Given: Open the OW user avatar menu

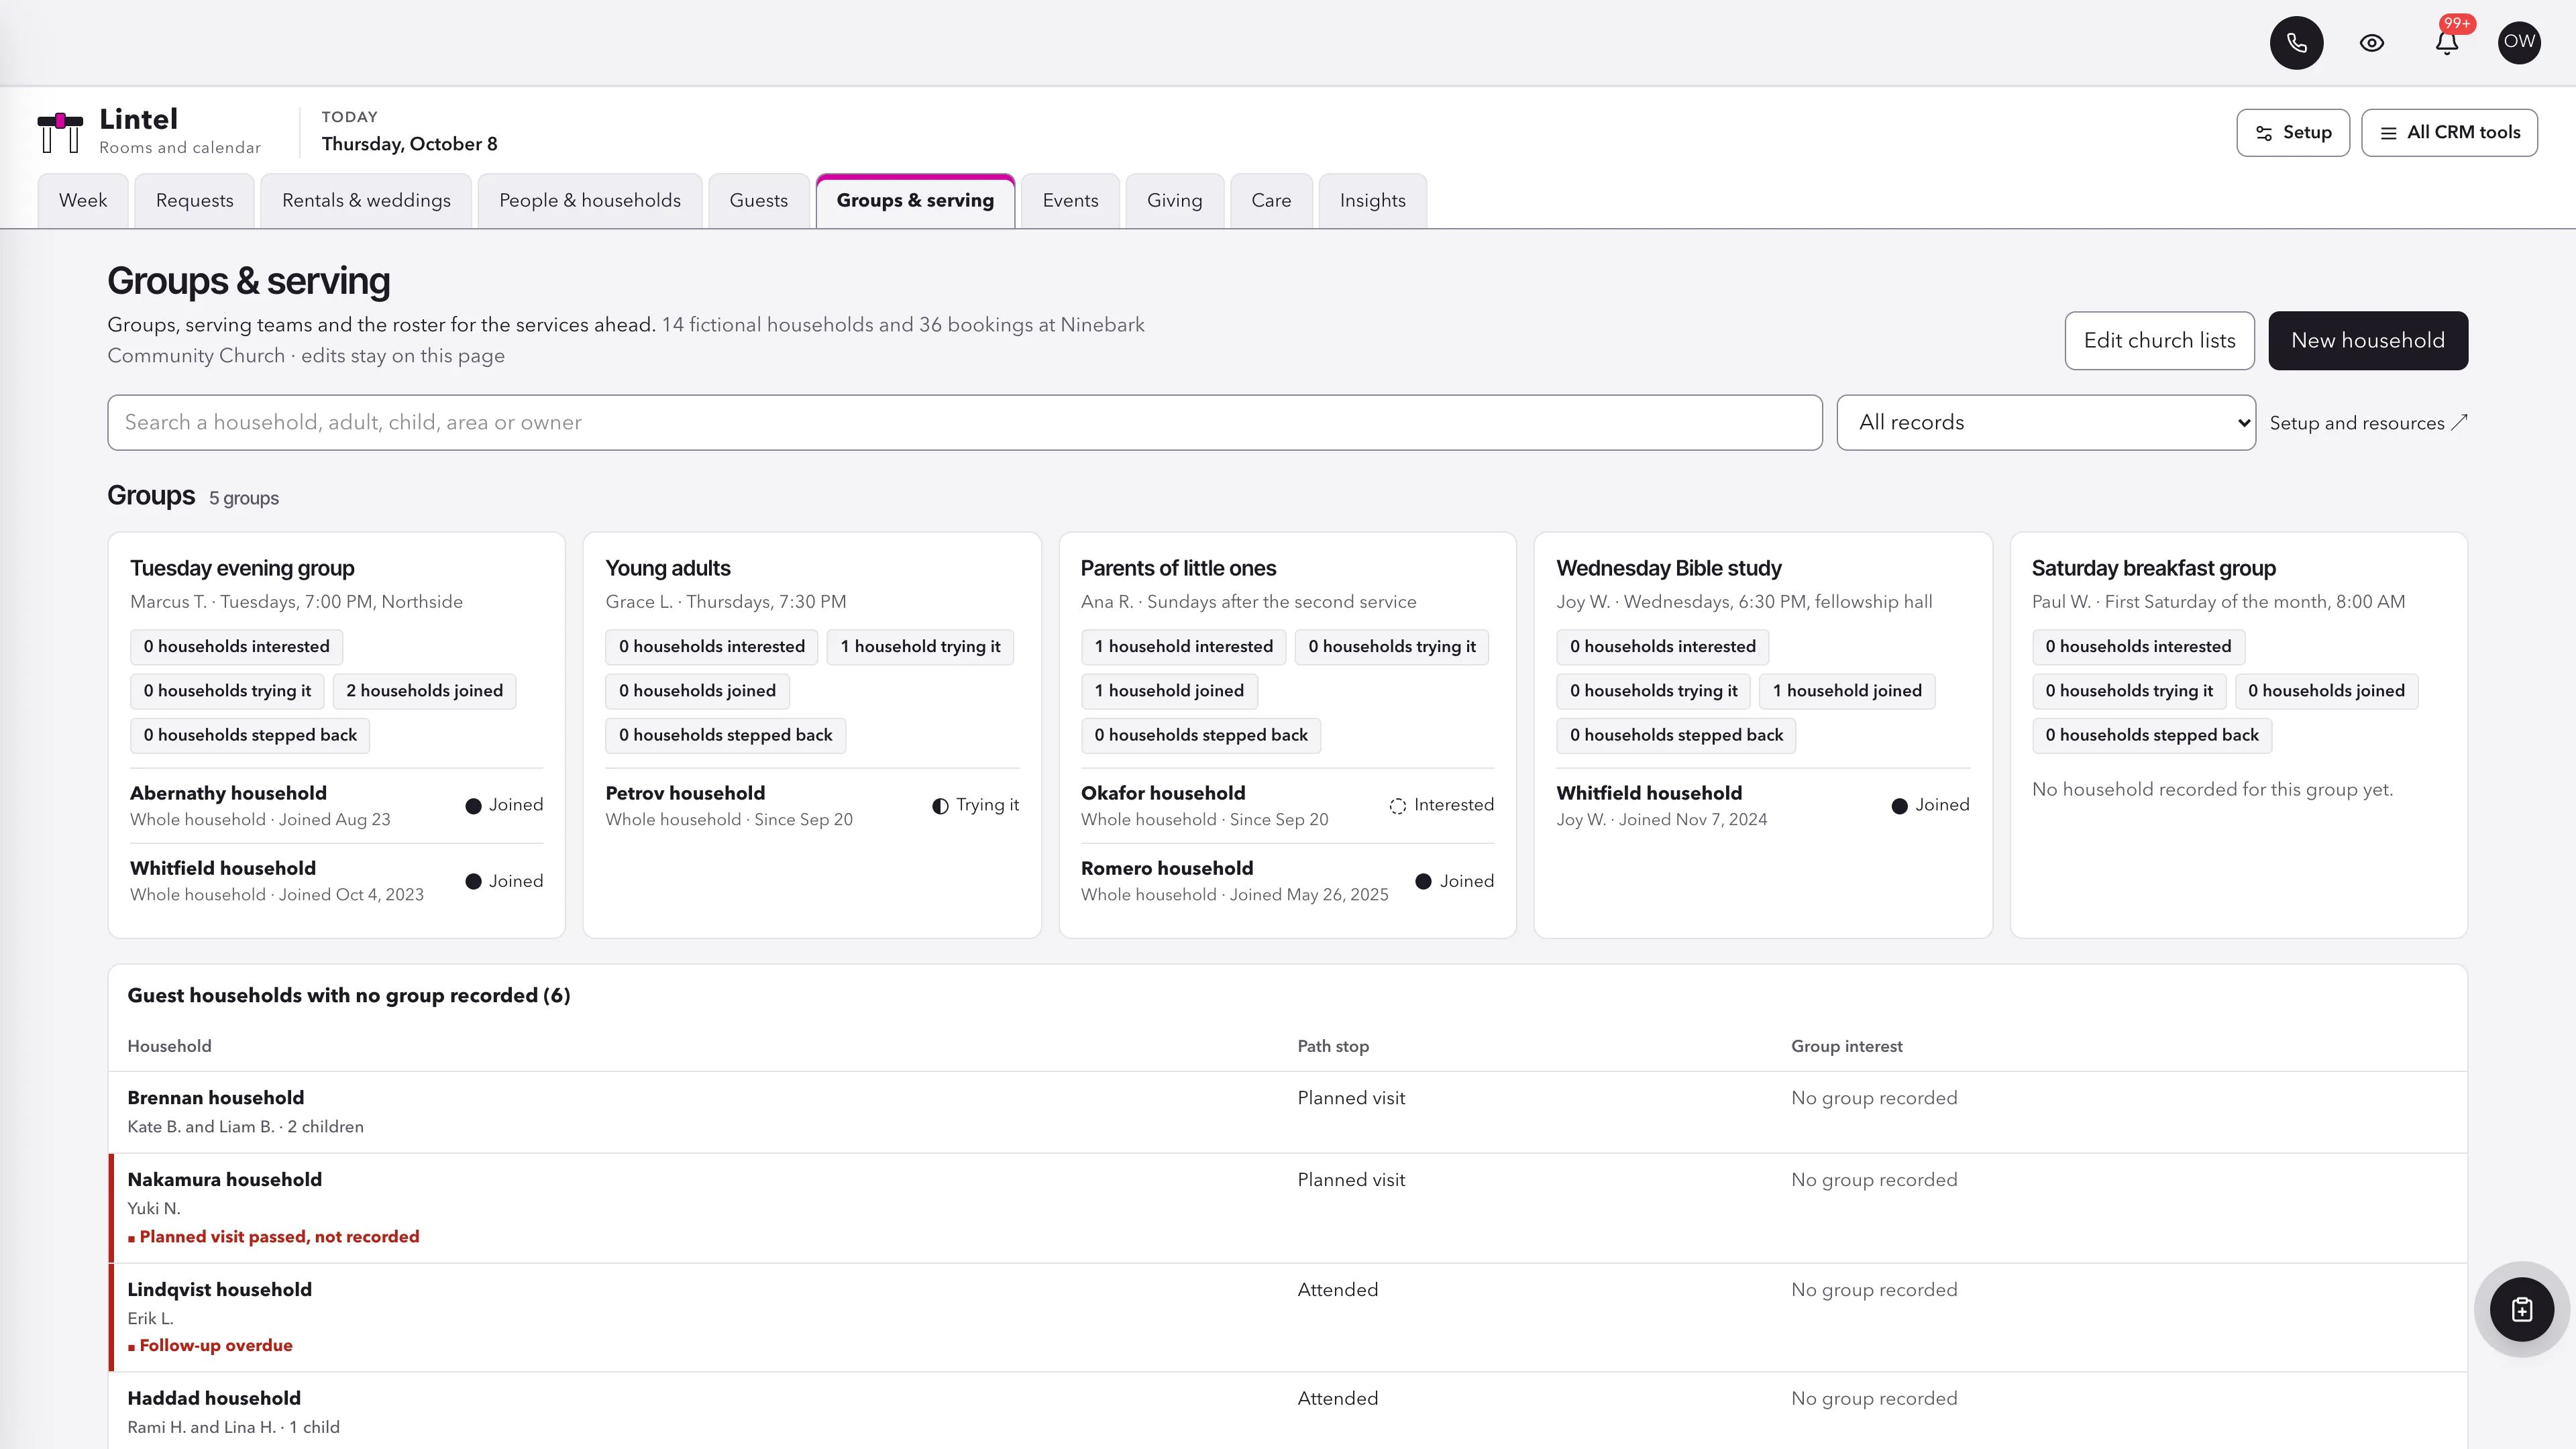Looking at the screenshot, I should (x=2519, y=43).
